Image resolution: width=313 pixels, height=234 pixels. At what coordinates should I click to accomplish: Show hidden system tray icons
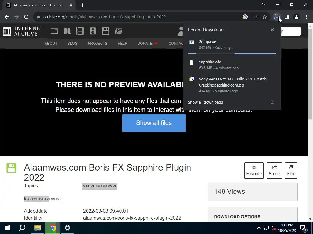(259, 228)
